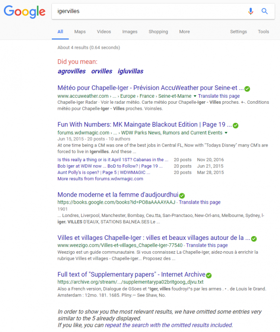This screenshot has height=332, width=280.
Task: Choose suggested spelling igluvillas
Action: [x=130, y=71]
